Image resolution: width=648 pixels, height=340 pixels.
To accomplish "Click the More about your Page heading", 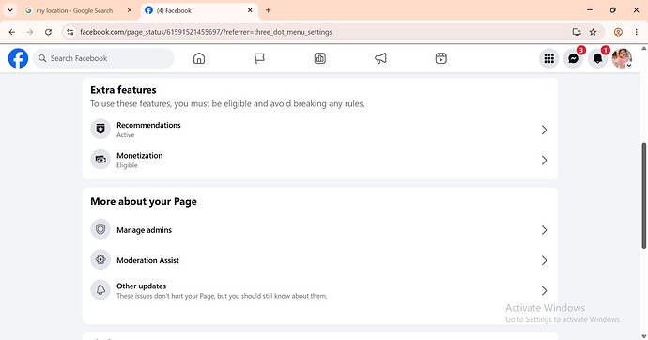I will (x=144, y=202).
